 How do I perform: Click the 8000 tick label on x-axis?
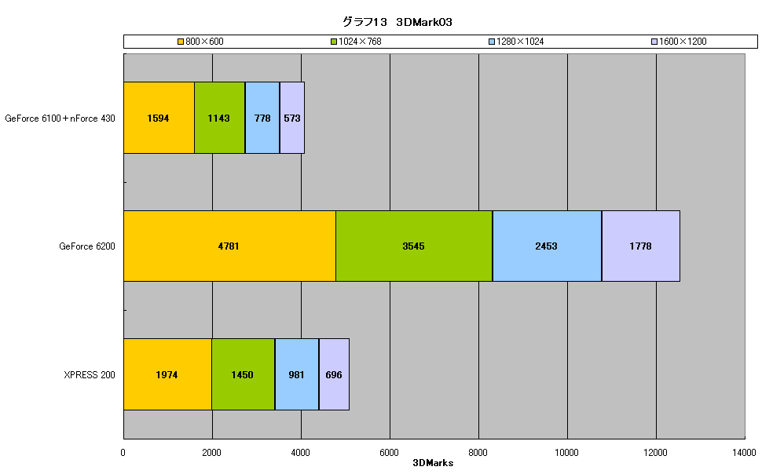click(x=478, y=453)
